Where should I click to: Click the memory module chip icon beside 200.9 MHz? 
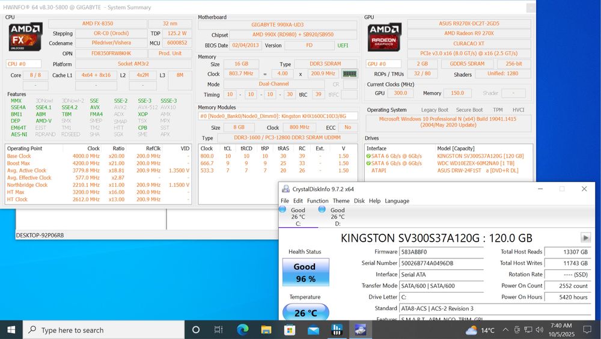pyautogui.click(x=349, y=73)
